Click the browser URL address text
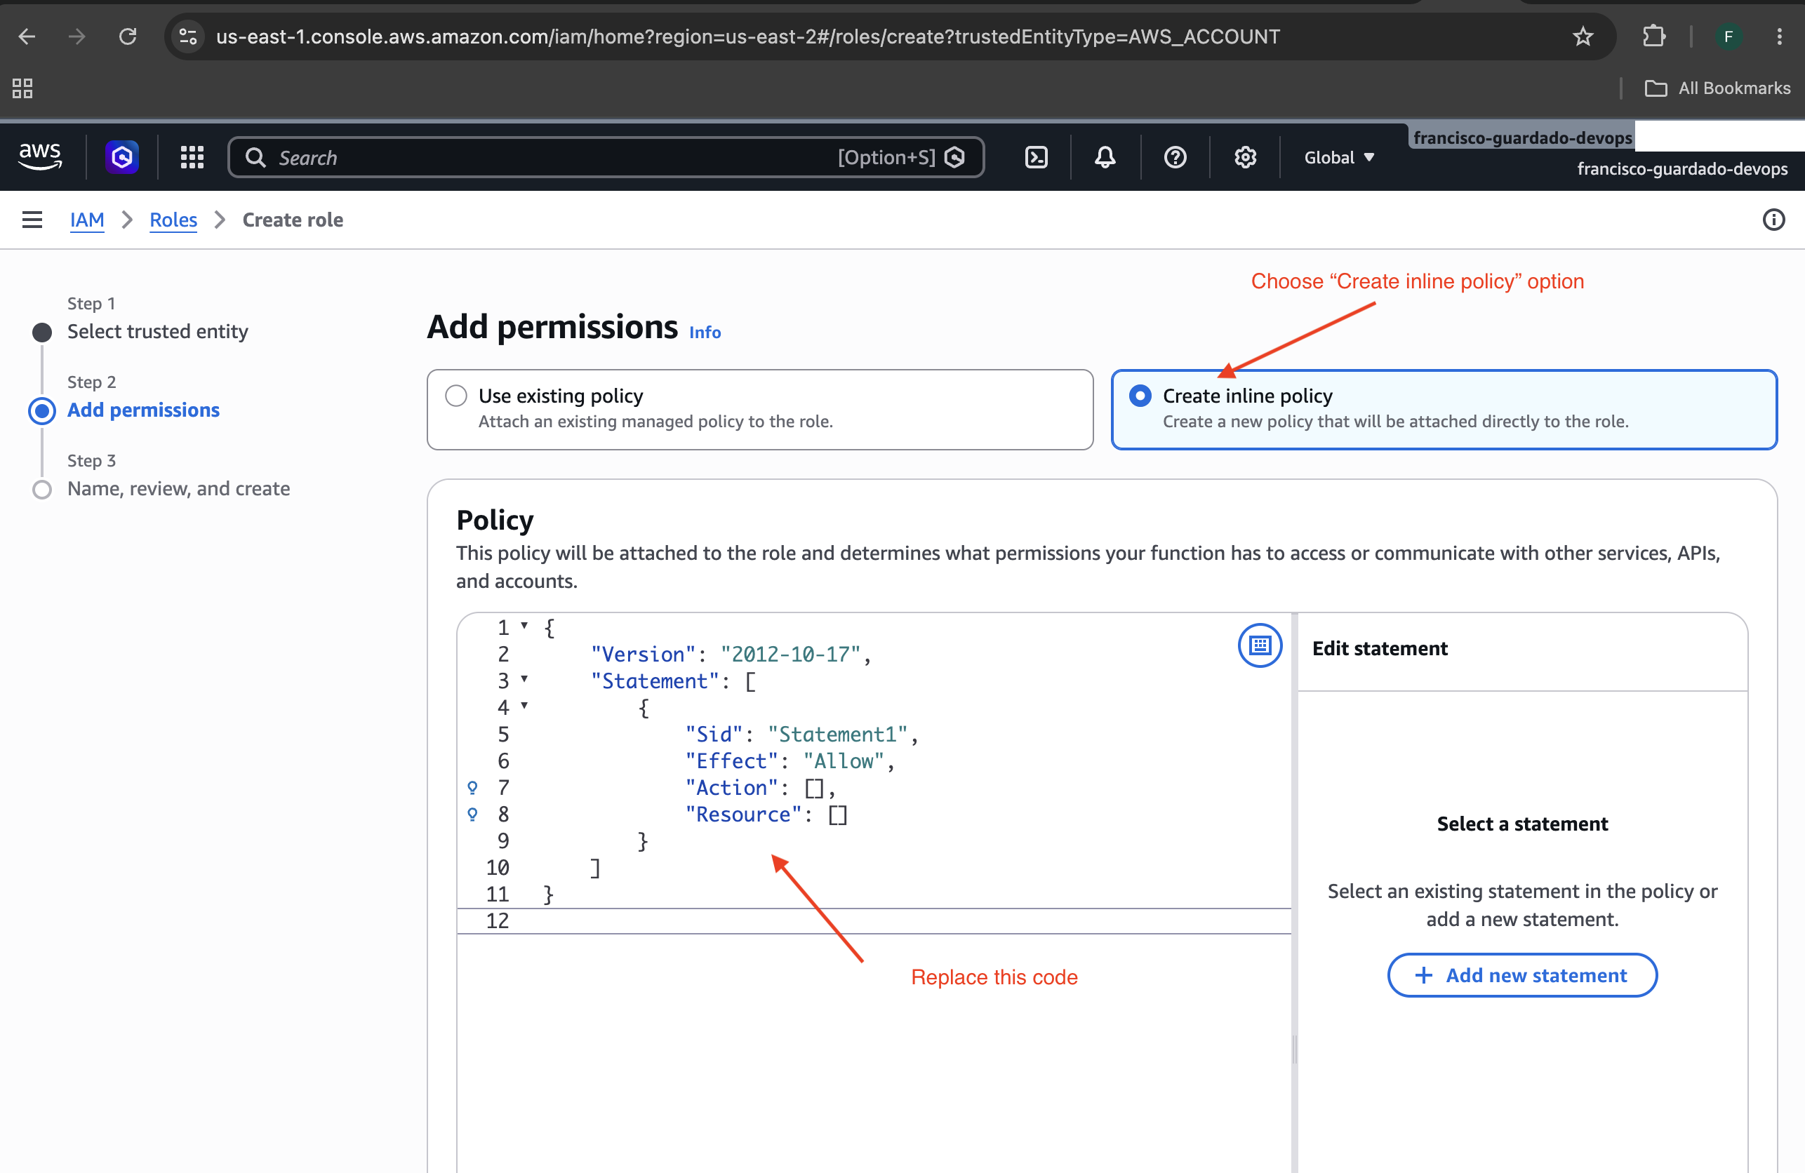1805x1173 pixels. (747, 36)
